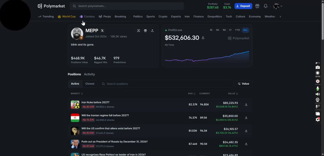This screenshot has width=324, height=156.
Task: Show the Active positions
Action: tap(75, 84)
